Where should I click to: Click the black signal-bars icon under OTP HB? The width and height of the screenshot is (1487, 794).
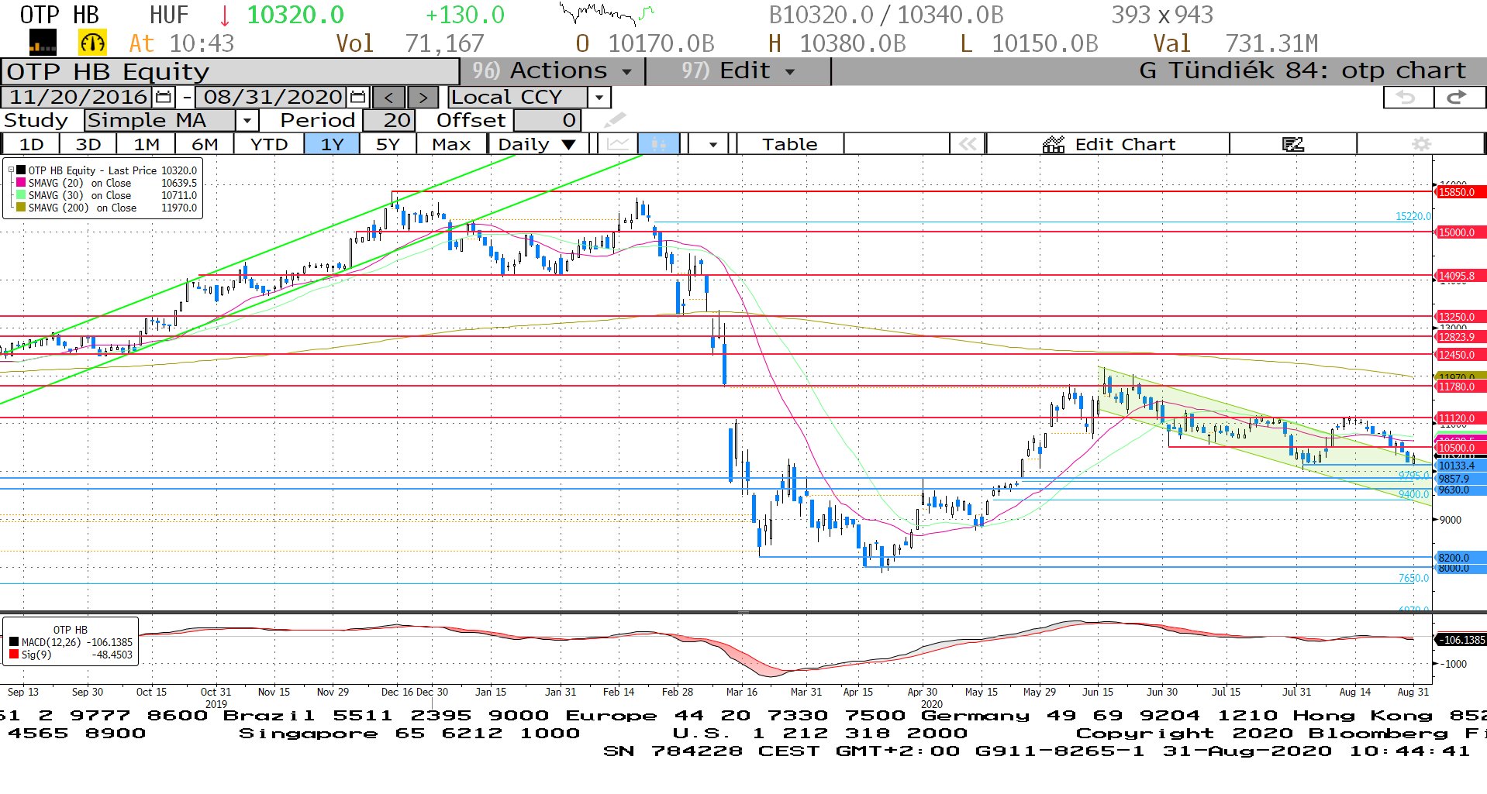43,43
